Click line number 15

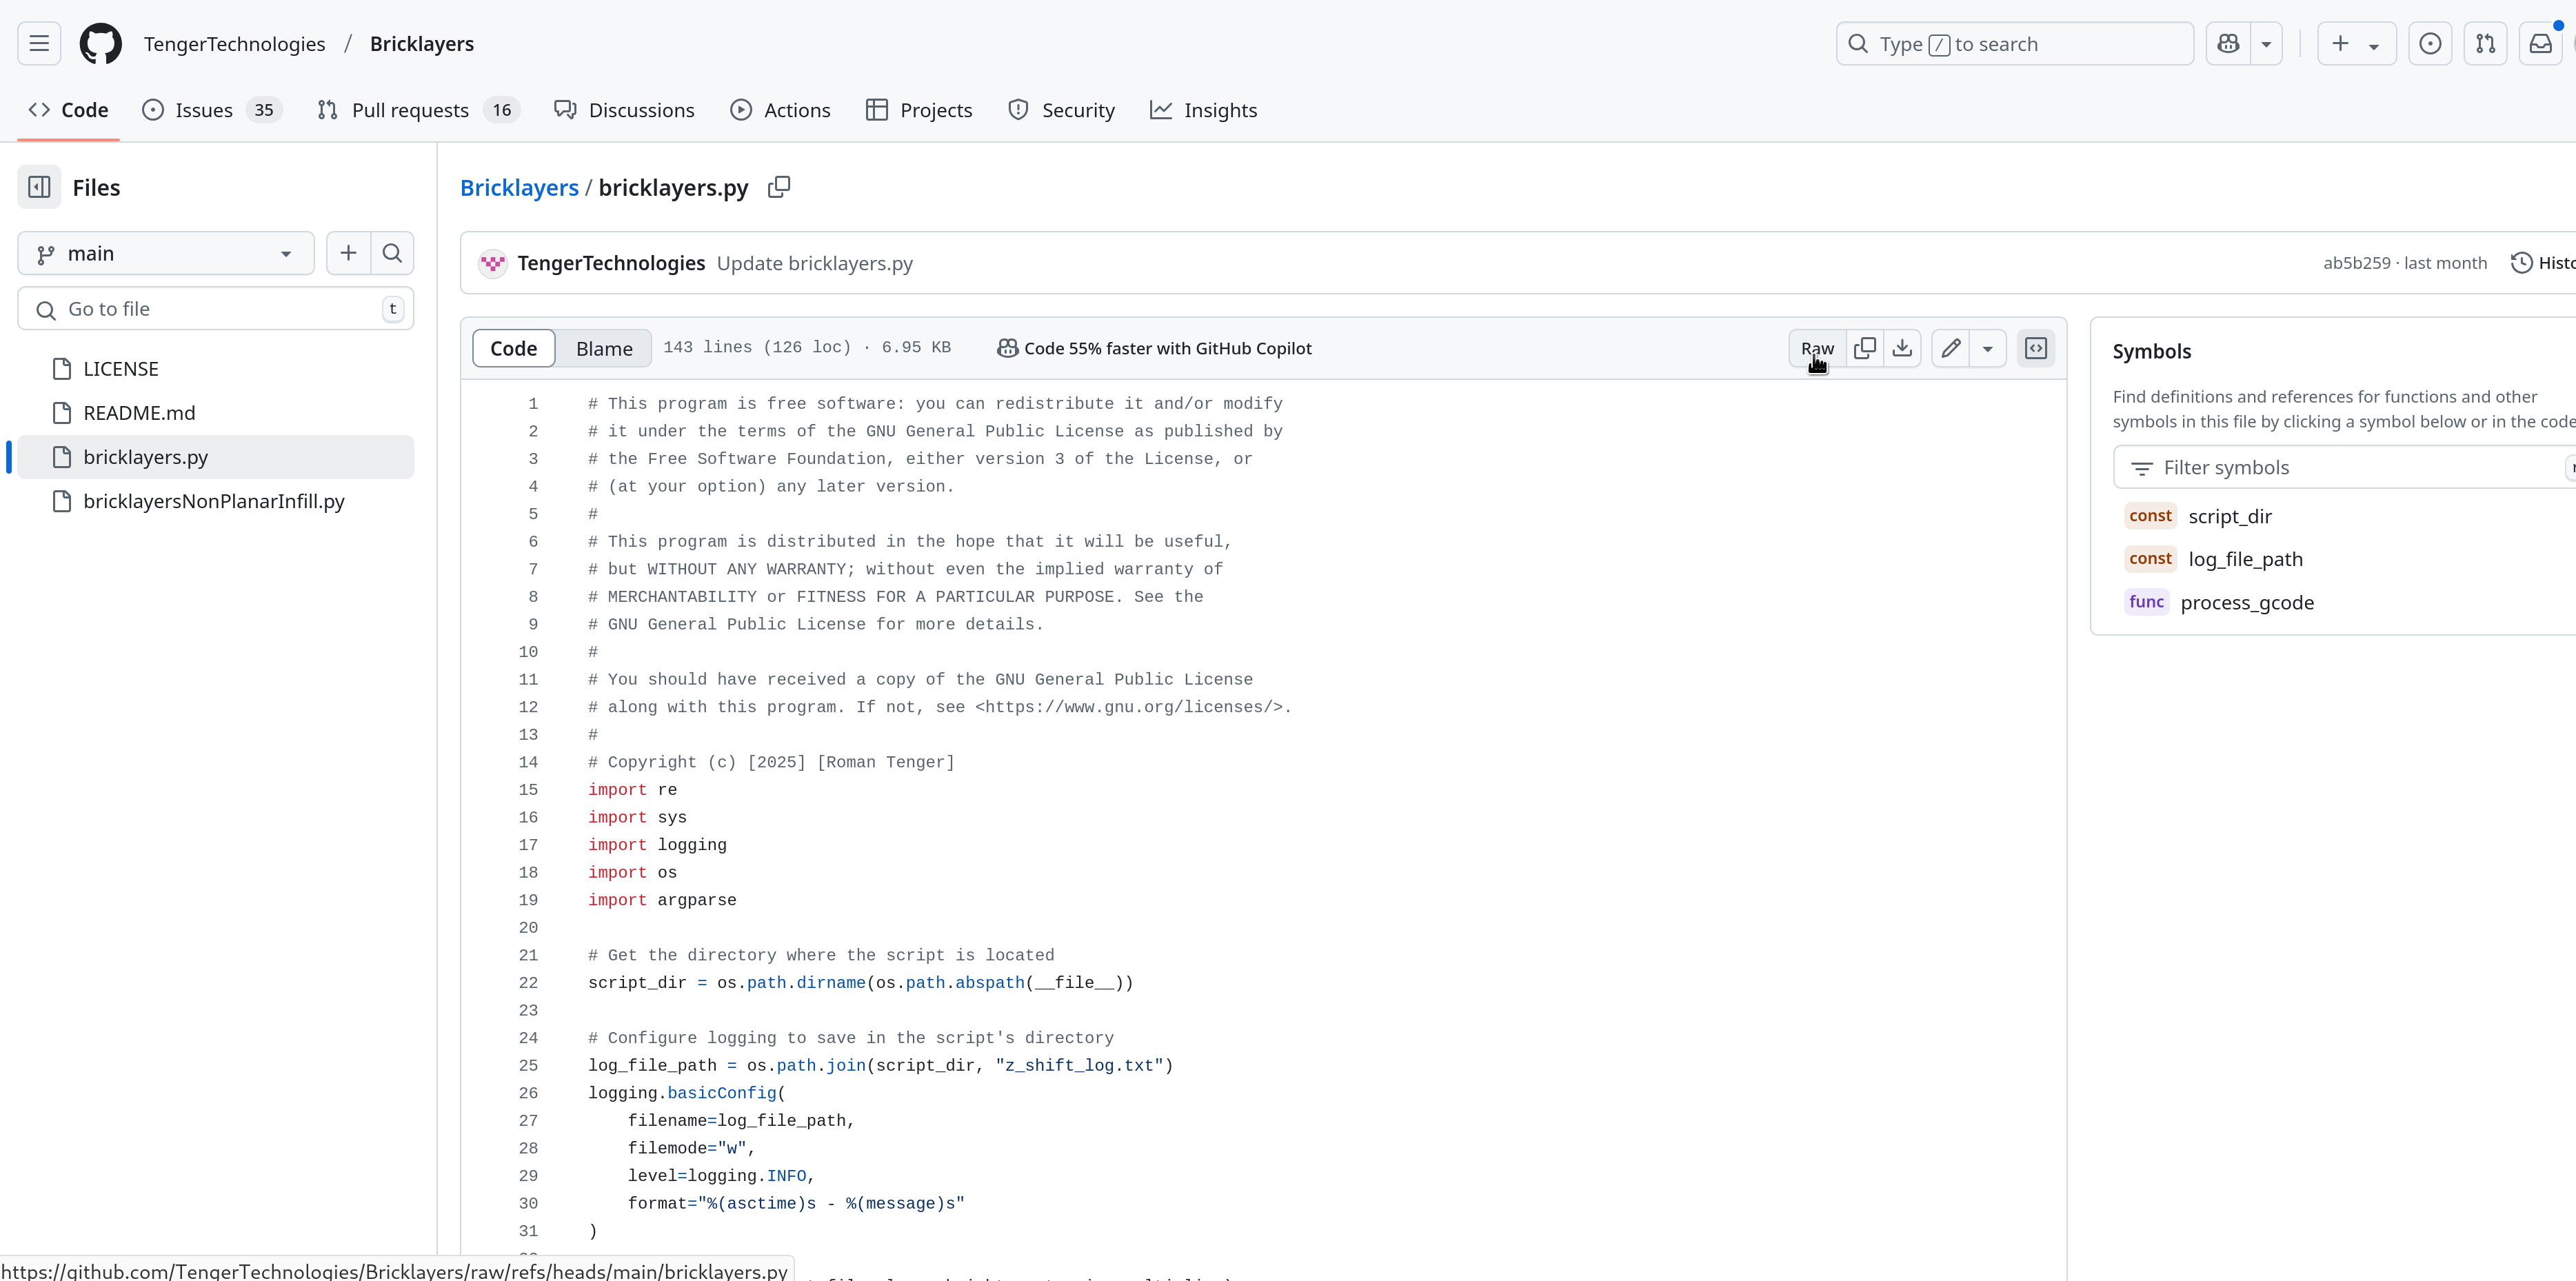coord(528,790)
